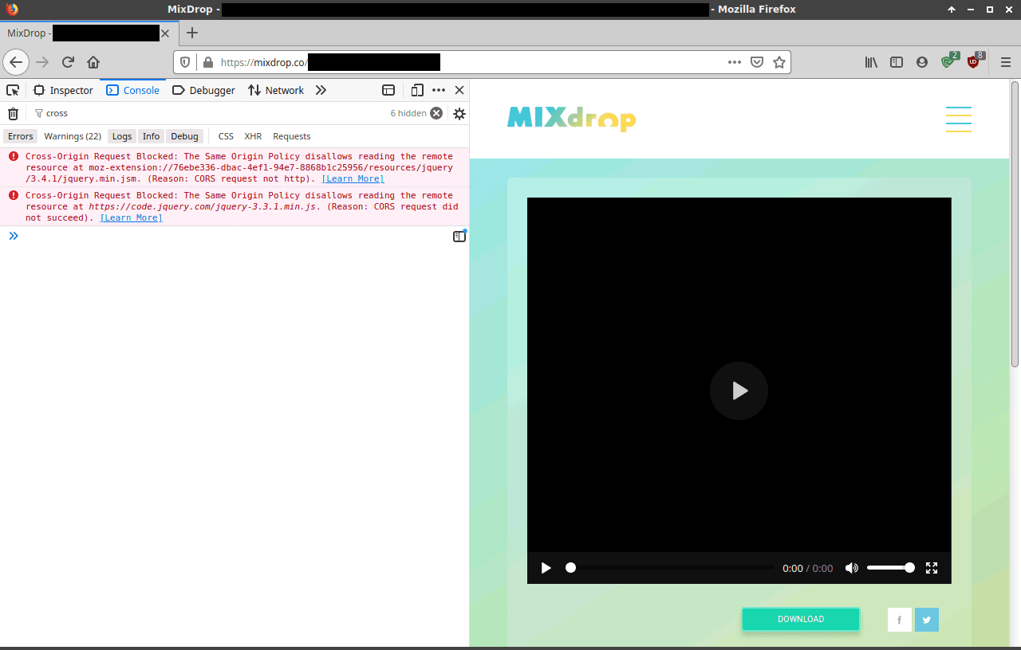The image size is (1021, 650).
Task: Toggle the Errors console filter
Action: tap(20, 136)
